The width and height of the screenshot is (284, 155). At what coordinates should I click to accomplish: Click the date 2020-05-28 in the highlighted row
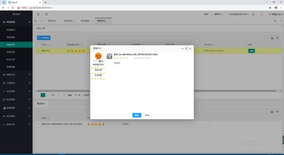[214, 51]
